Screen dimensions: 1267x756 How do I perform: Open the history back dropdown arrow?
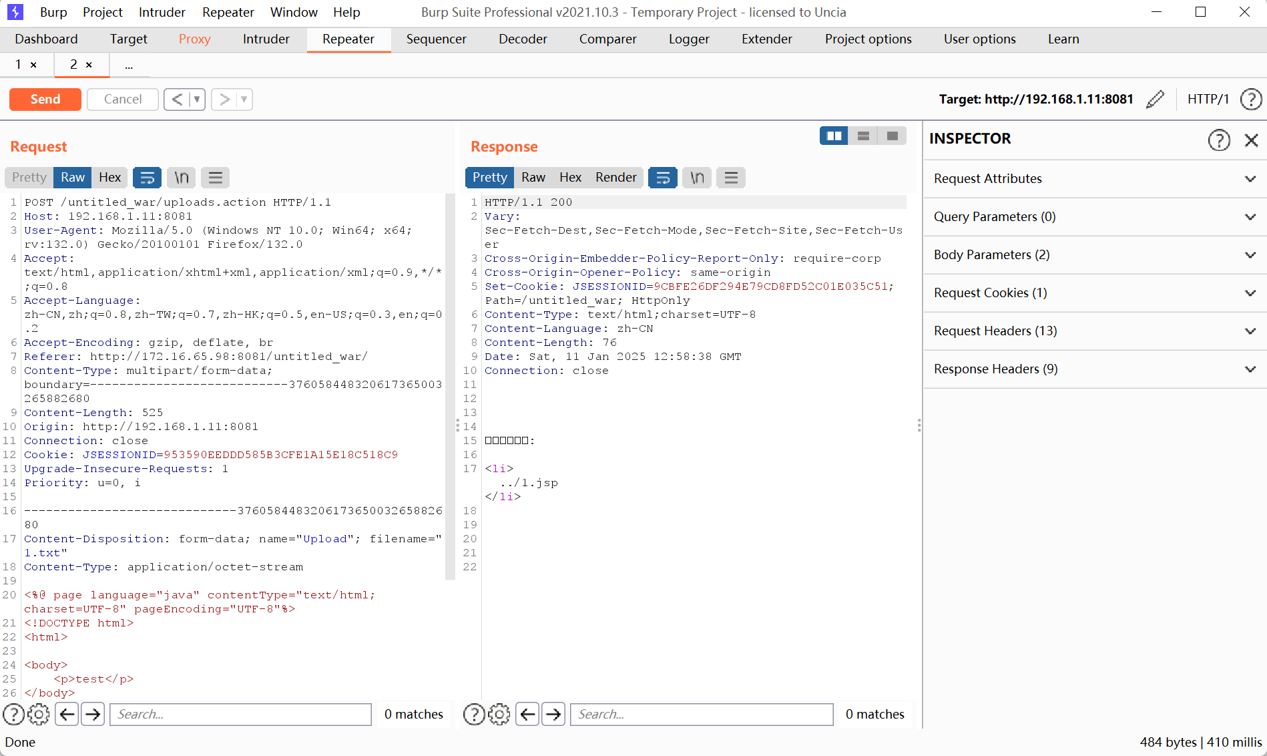(197, 100)
